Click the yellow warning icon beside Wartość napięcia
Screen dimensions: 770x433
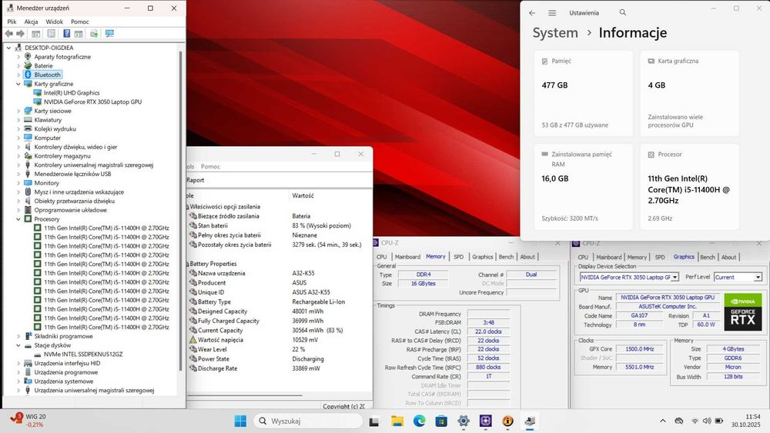pos(193,339)
